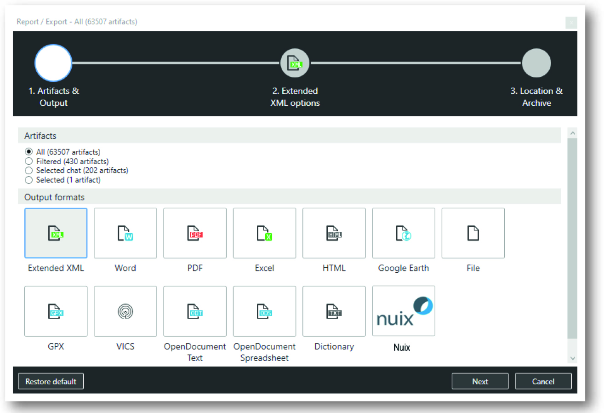
Task: Open the Extended XML options step
Action: (x=295, y=63)
